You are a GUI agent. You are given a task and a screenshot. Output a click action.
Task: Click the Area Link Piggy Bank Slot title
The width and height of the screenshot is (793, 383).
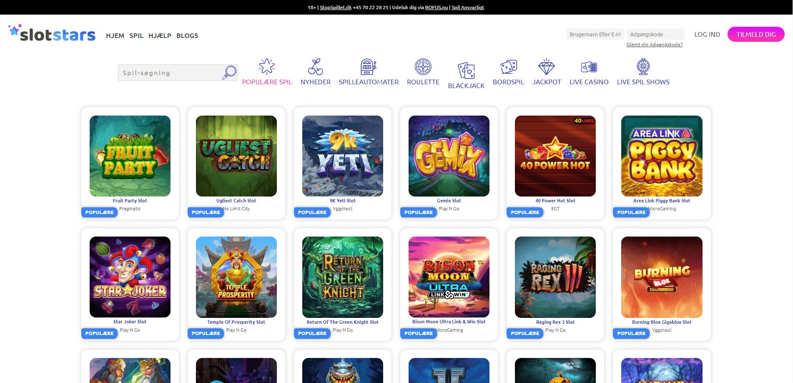pyautogui.click(x=662, y=201)
